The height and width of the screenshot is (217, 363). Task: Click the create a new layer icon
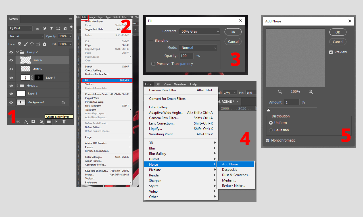[x=57, y=121]
